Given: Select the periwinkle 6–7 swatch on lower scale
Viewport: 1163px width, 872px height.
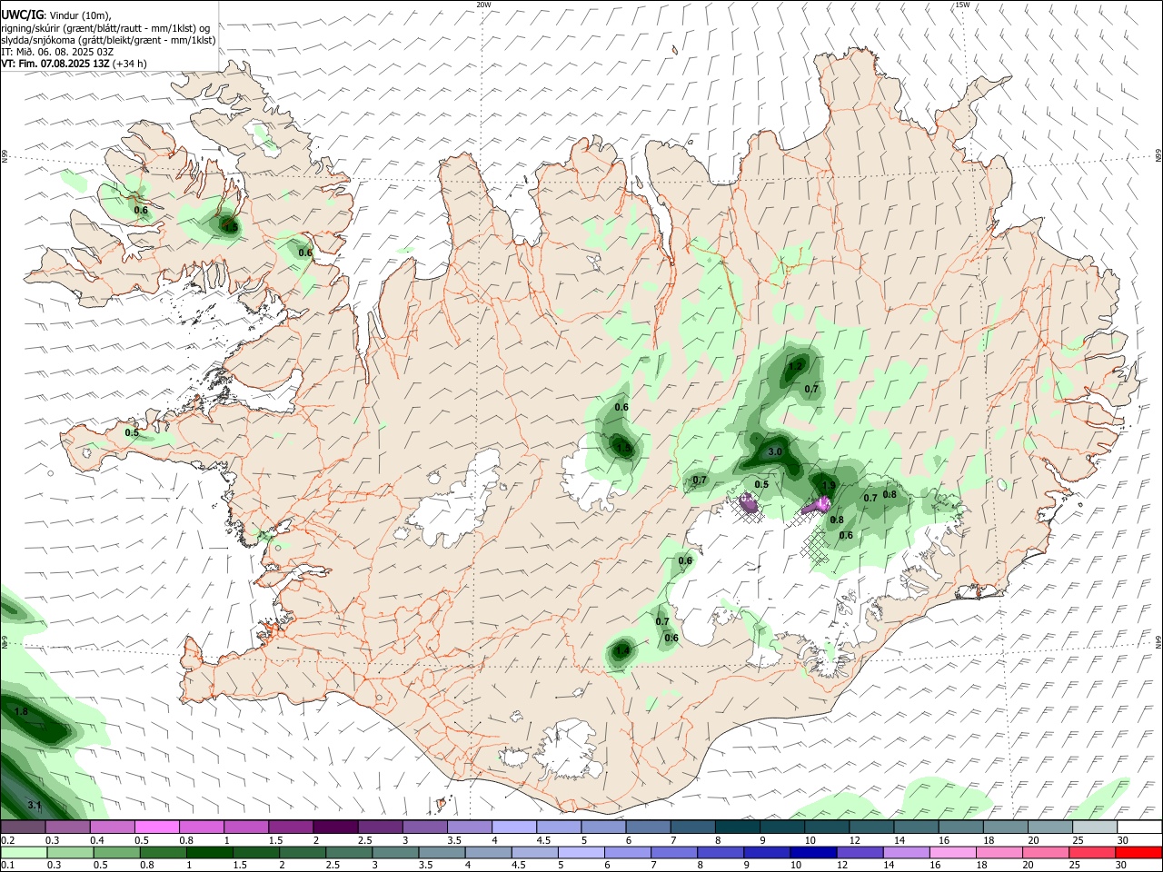Looking at the screenshot, I should tap(627, 852).
